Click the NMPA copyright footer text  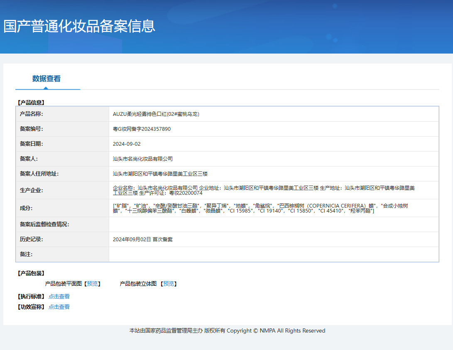click(227, 330)
